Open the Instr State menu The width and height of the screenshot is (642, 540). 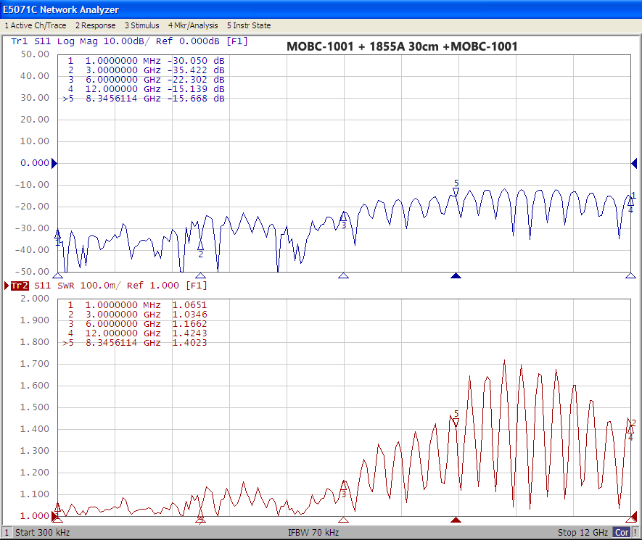point(249,25)
